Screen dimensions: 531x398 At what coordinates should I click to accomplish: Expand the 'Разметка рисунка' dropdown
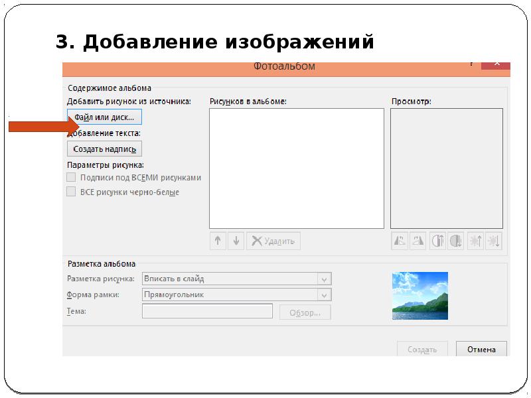coord(324,279)
